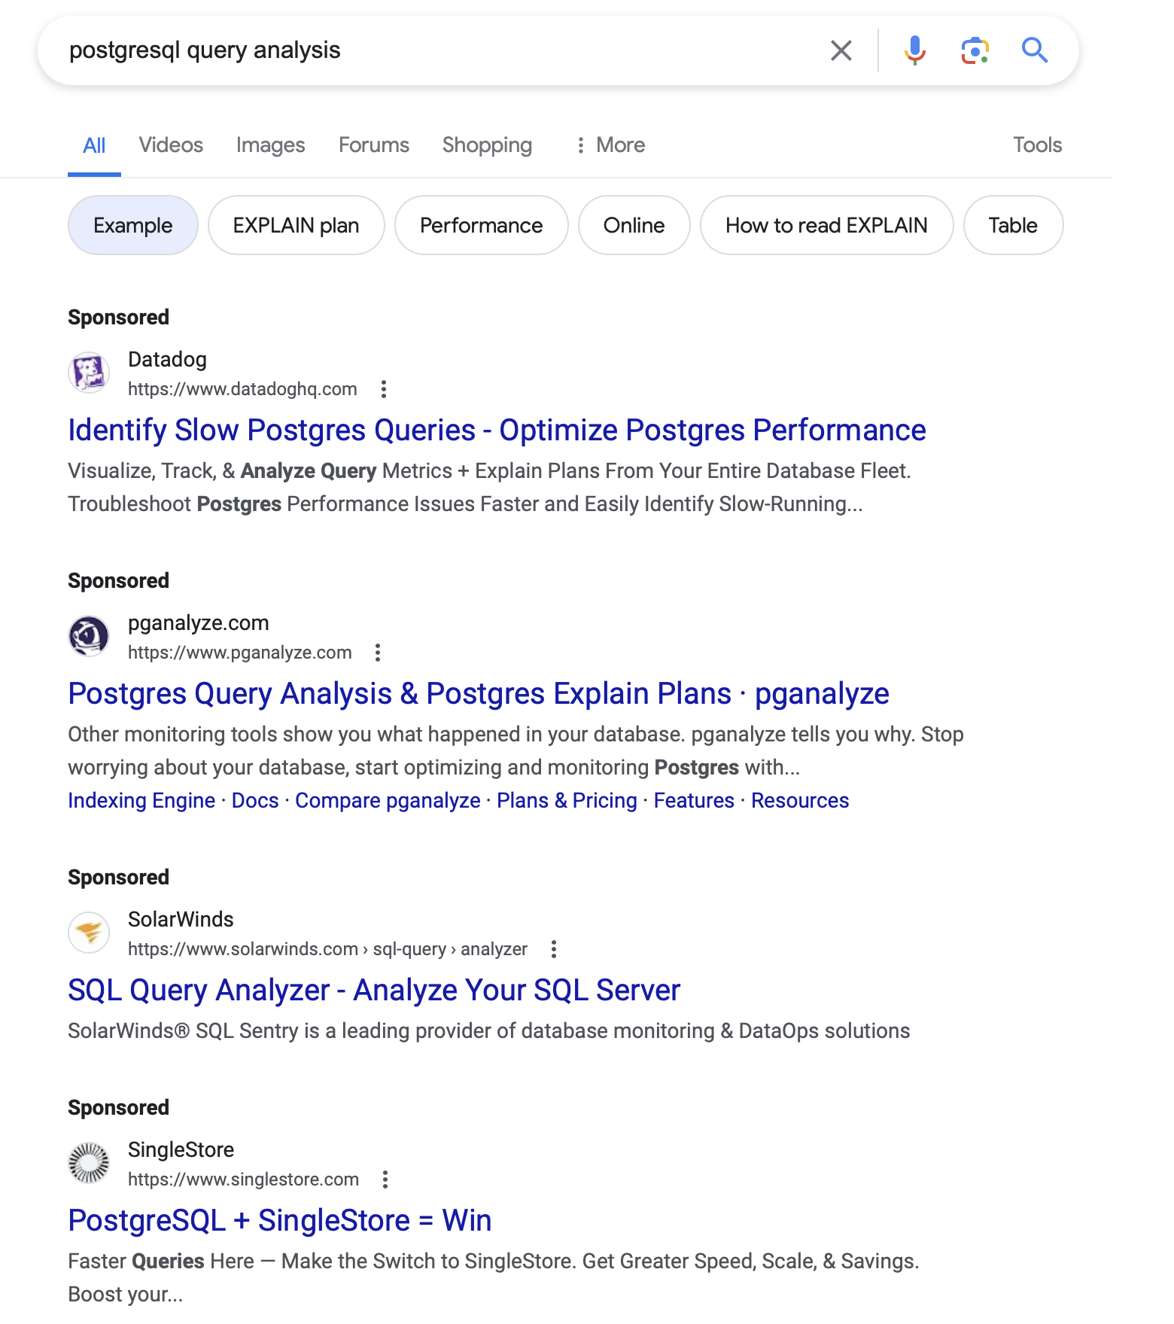This screenshot has width=1174, height=1324.
Task: Start voice search with microphone icon
Action: tap(914, 50)
